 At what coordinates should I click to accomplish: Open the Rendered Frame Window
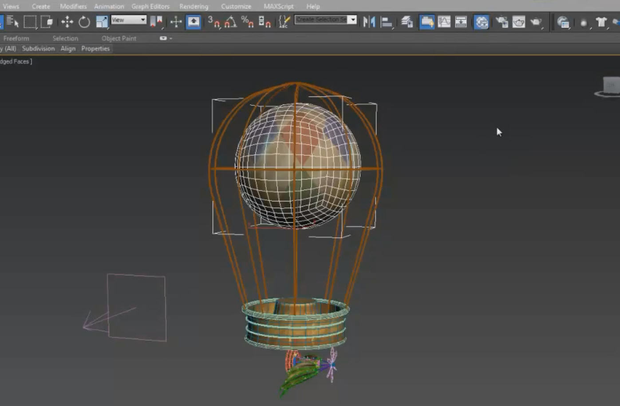(x=518, y=21)
